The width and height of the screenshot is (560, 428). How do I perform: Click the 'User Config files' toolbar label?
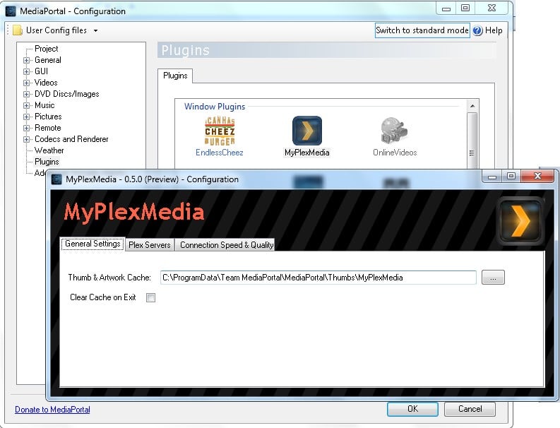[x=56, y=30]
